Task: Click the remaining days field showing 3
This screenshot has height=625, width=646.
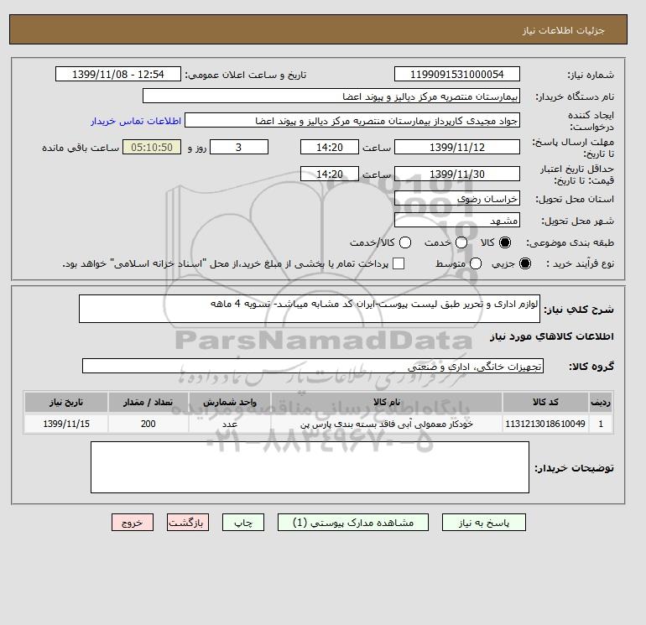Action: tap(239, 147)
